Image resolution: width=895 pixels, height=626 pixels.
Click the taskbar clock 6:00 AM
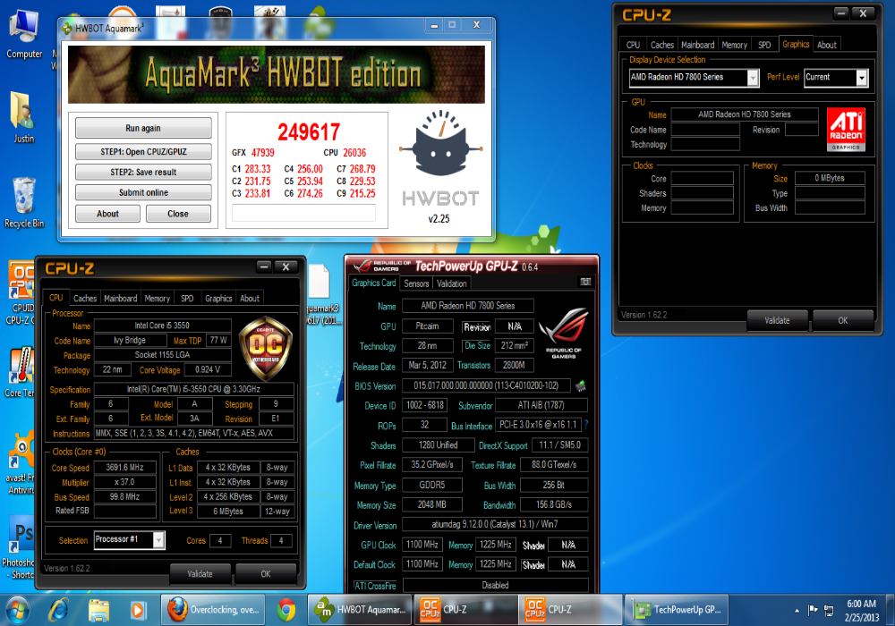click(x=861, y=610)
